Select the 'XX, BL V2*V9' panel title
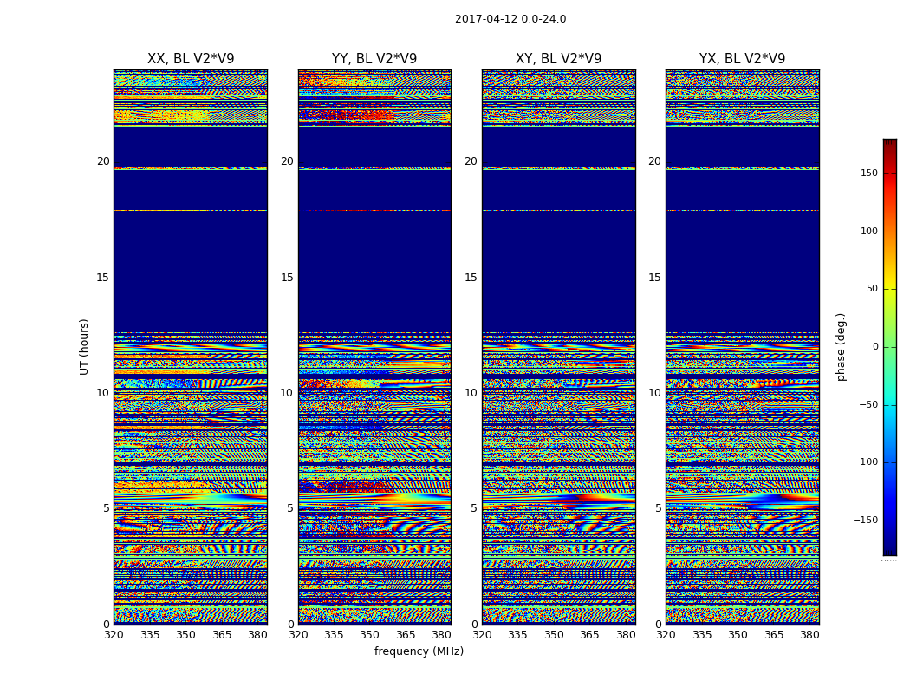This screenshot has height=694, width=910. [191, 59]
